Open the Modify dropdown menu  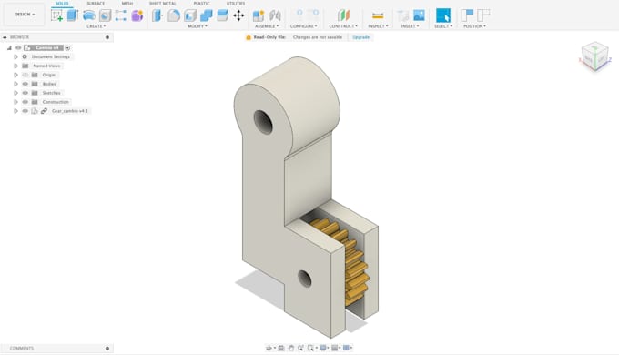point(198,26)
